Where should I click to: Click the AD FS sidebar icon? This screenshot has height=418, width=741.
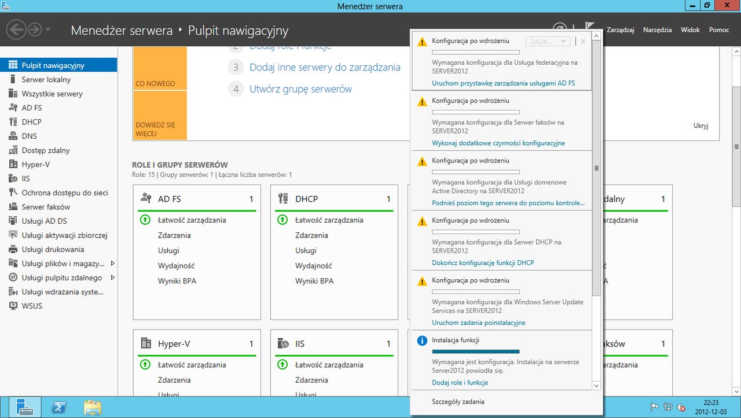click(13, 108)
